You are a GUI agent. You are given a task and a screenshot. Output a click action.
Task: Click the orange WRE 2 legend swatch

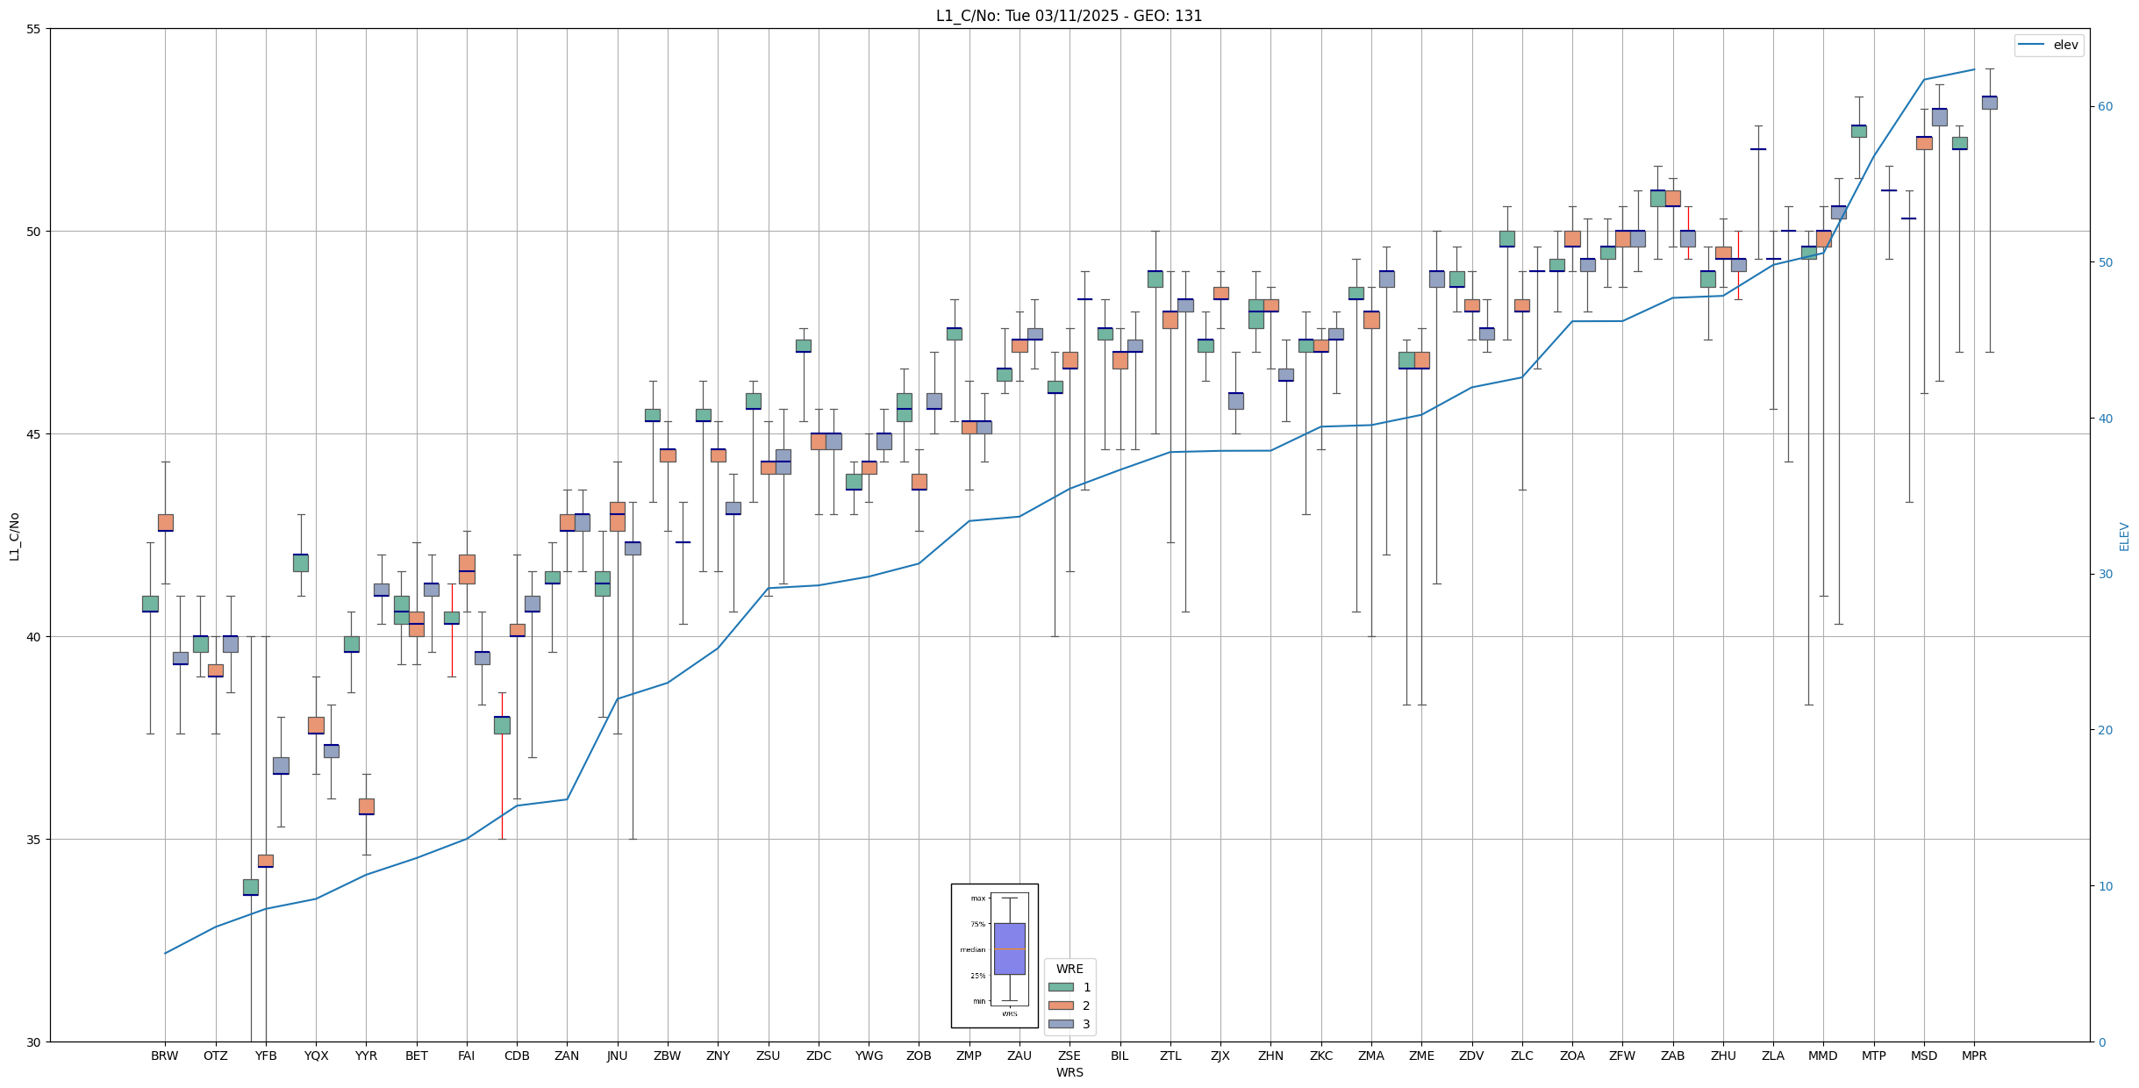point(1061,1006)
